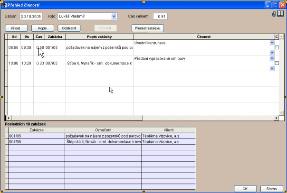This screenshot has width=287, height=193.
Task: Open the Kdo dropdown showing Lukáš Vladimír
Action: [x=114, y=16]
